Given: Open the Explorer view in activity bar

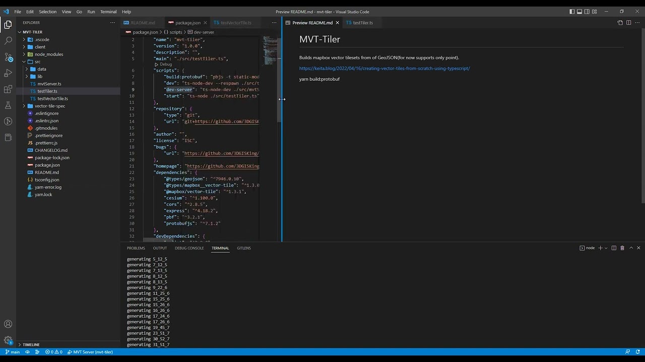Looking at the screenshot, I should [x=8, y=25].
